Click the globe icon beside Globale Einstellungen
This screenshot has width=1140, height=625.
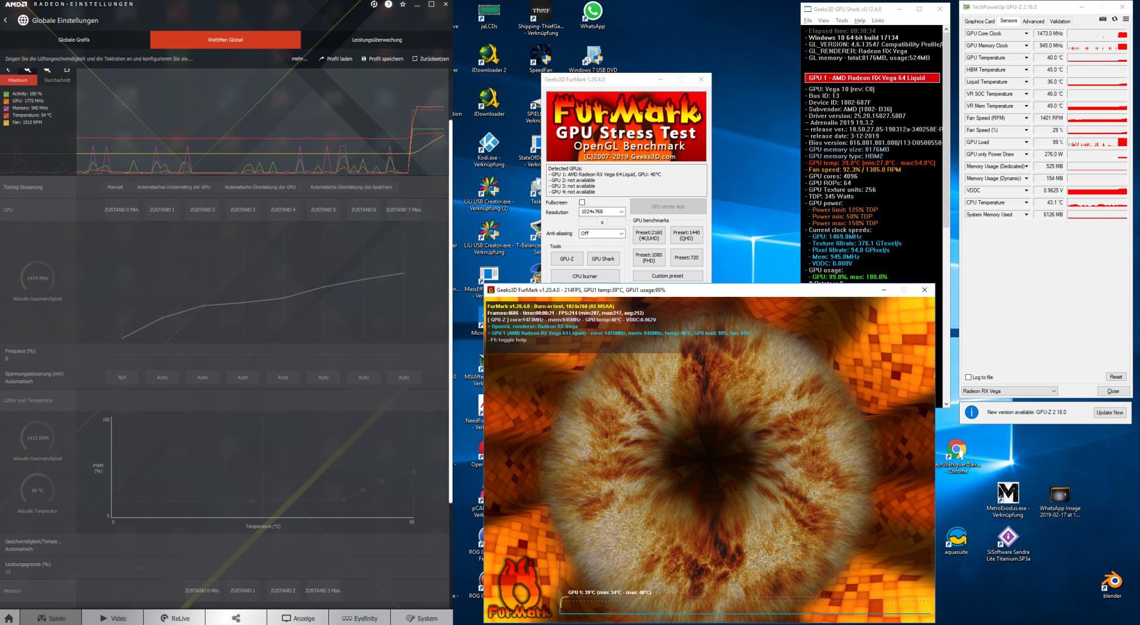click(x=23, y=20)
